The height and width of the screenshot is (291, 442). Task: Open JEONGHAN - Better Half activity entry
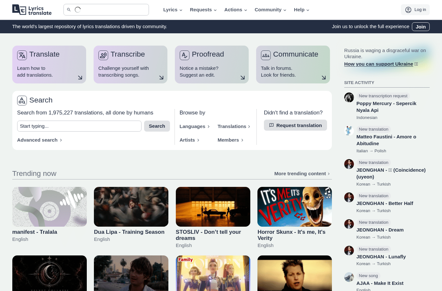tap(385, 203)
